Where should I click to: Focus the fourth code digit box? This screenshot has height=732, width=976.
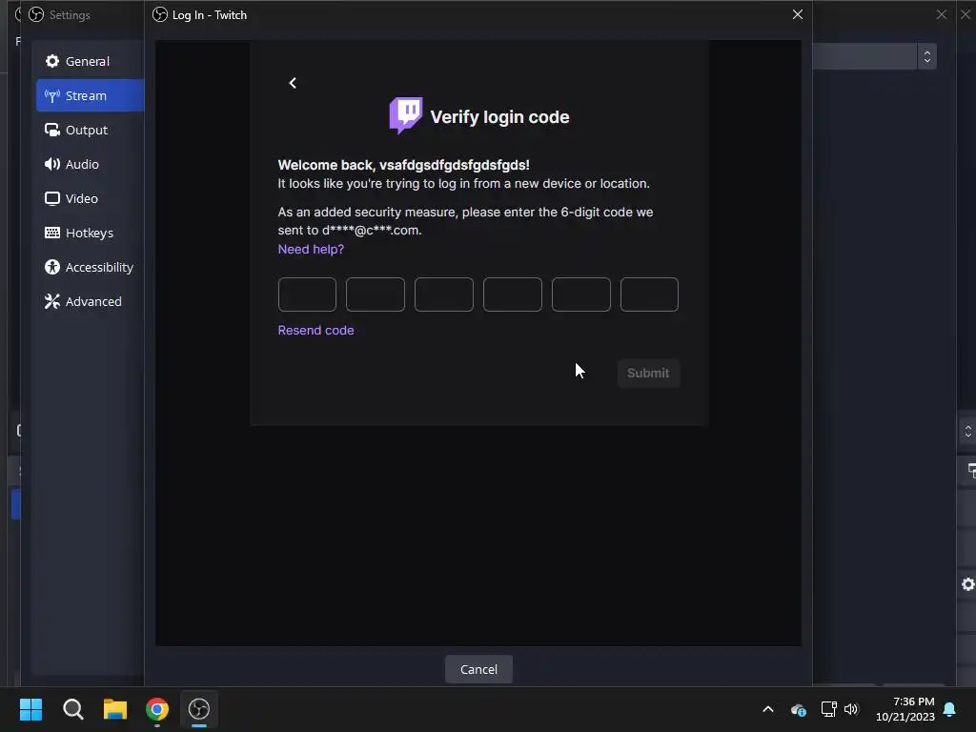pos(512,295)
